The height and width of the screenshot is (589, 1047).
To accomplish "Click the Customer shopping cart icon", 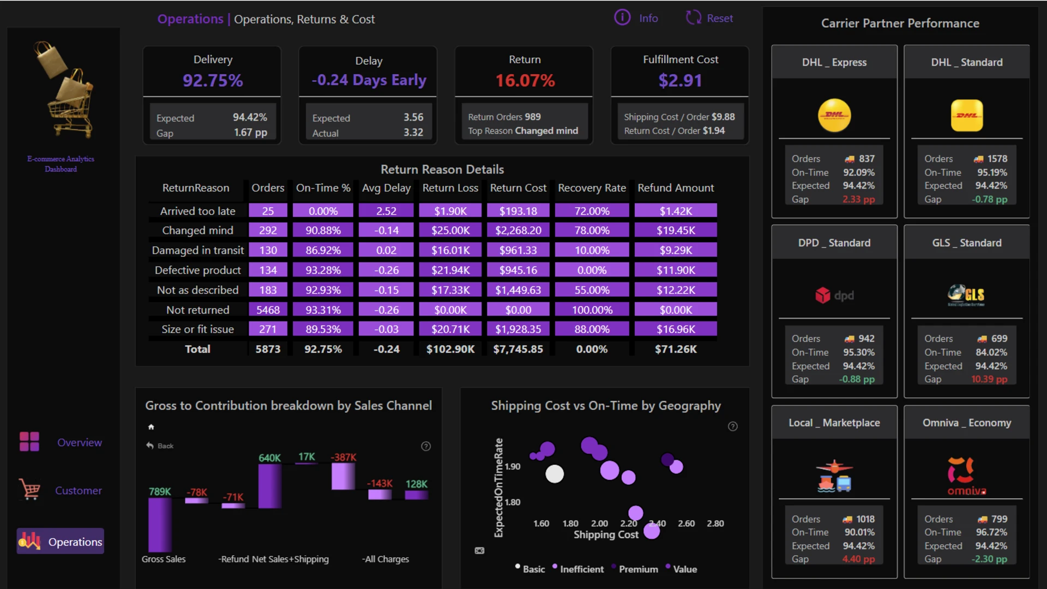I will [x=29, y=489].
